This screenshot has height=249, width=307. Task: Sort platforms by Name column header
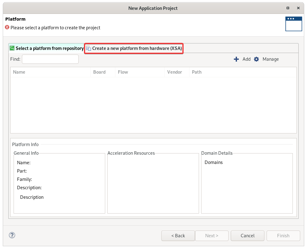coord(51,72)
